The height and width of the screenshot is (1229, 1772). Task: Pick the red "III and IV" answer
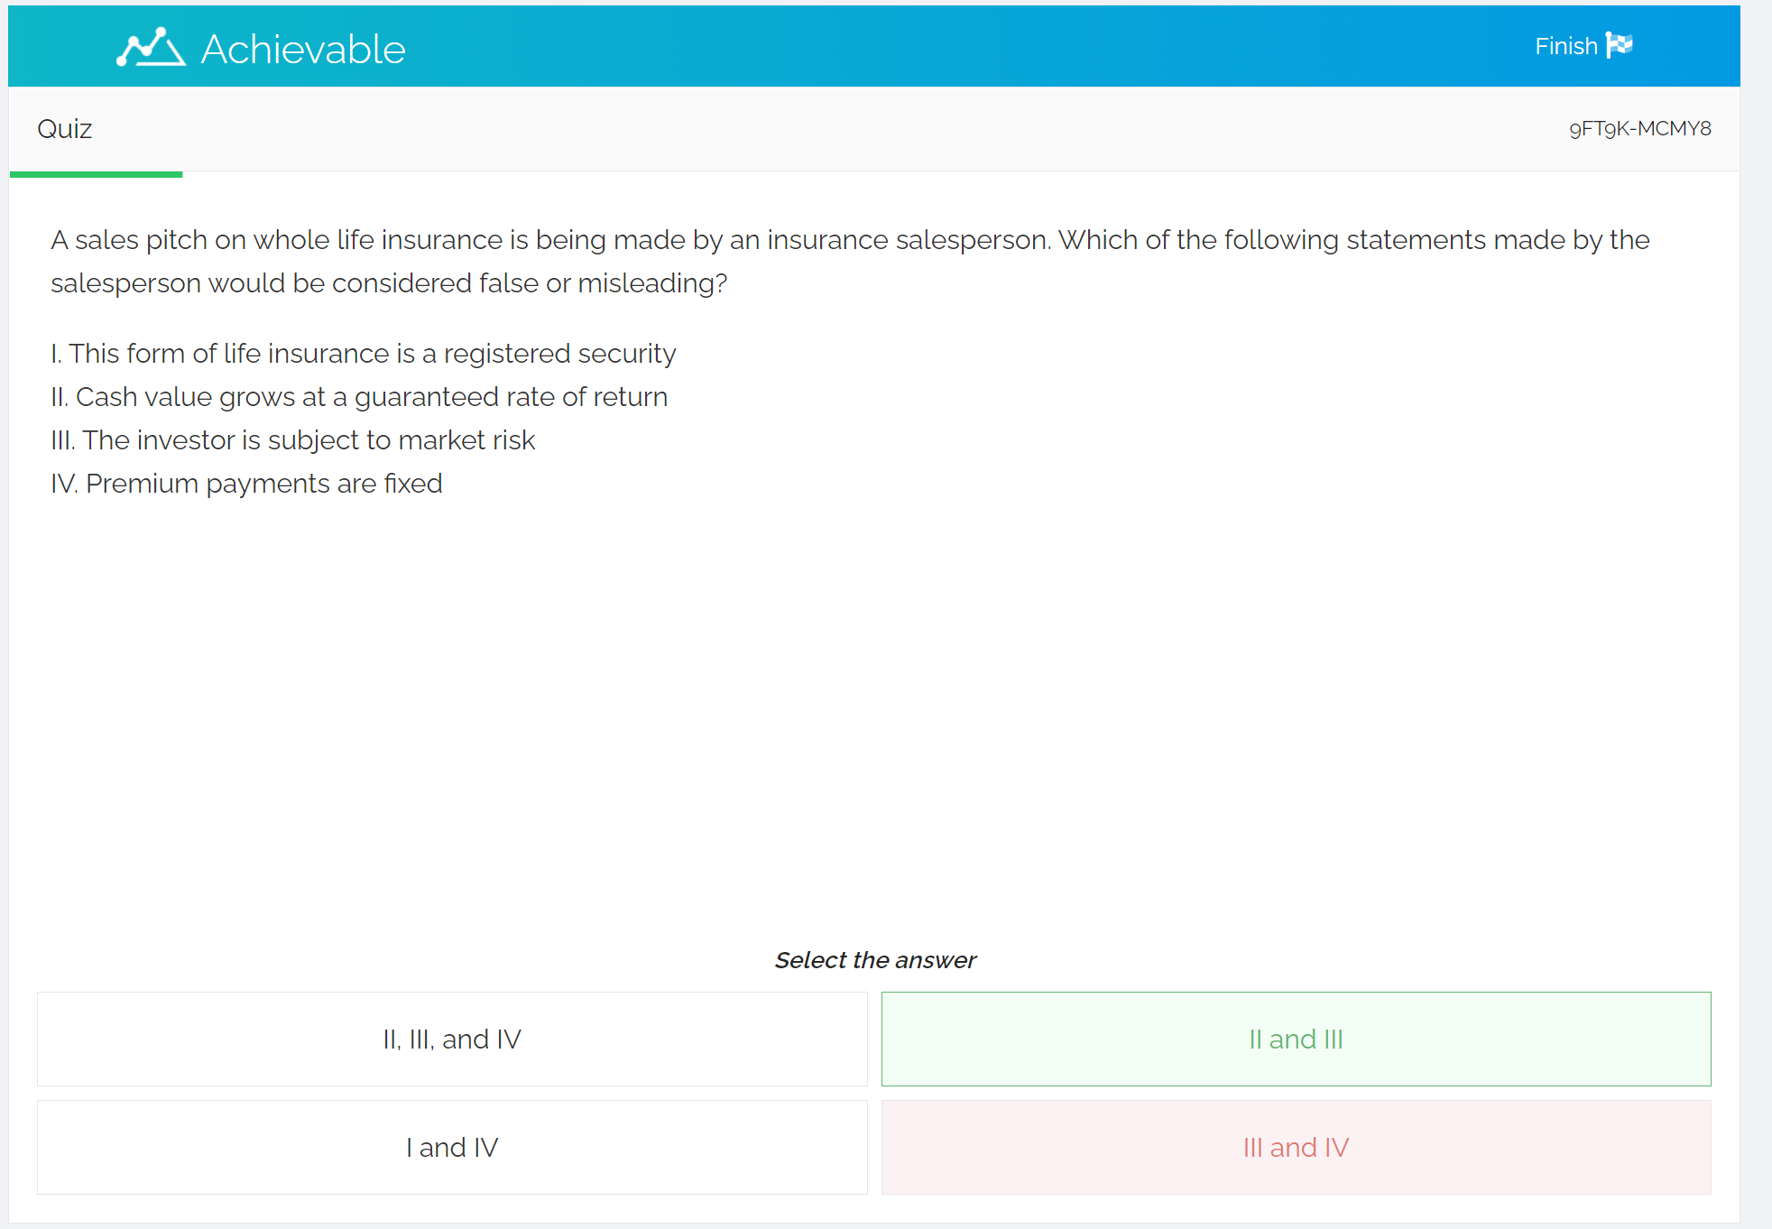coord(1296,1148)
